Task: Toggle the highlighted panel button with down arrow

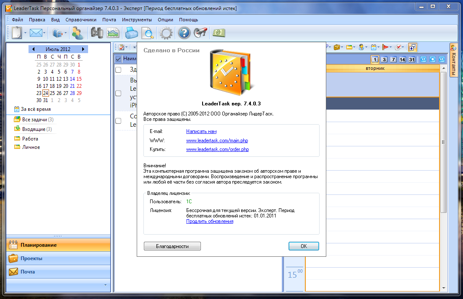Action: [412, 47]
